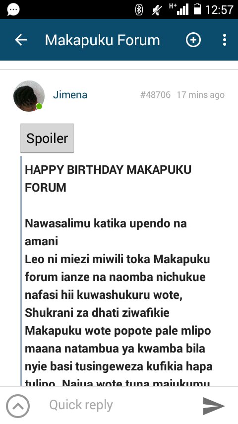Image resolution: width=238 pixels, height=424 pixels.
Task: Expand the quick reply up-chevron circle
Action: pos(18,406)
